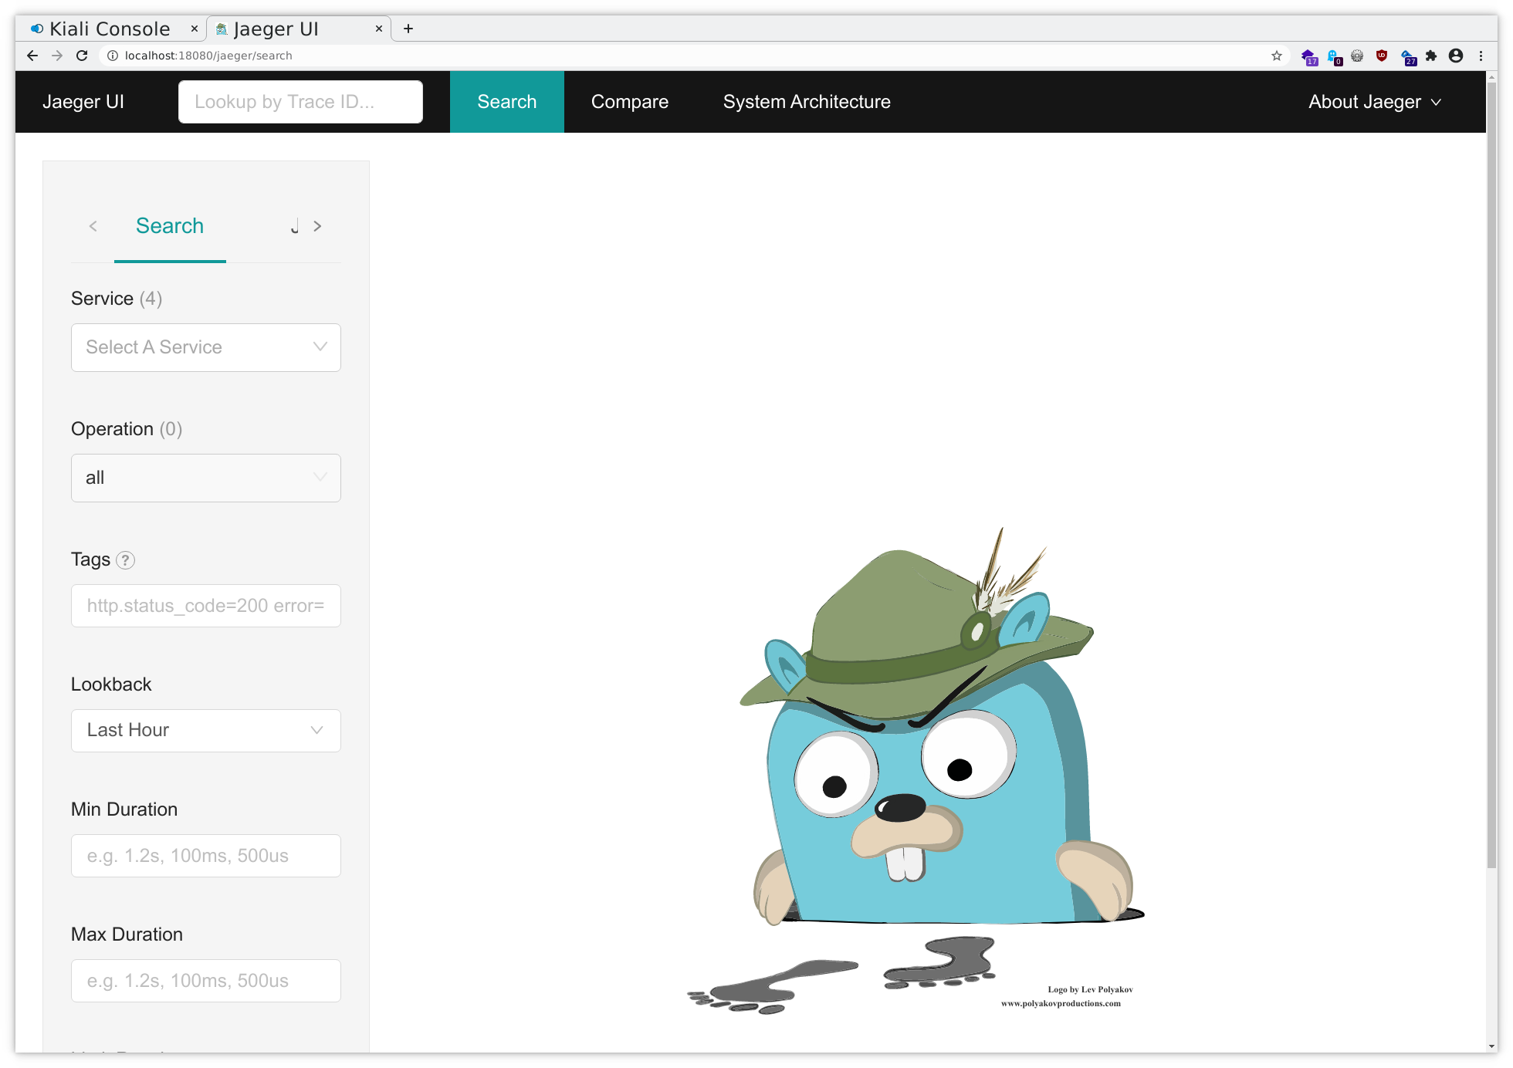Viewport: 1513px width, 1068px height.
Task: Focus the Lookup by Trace ID field
Action: pos(300,102)
